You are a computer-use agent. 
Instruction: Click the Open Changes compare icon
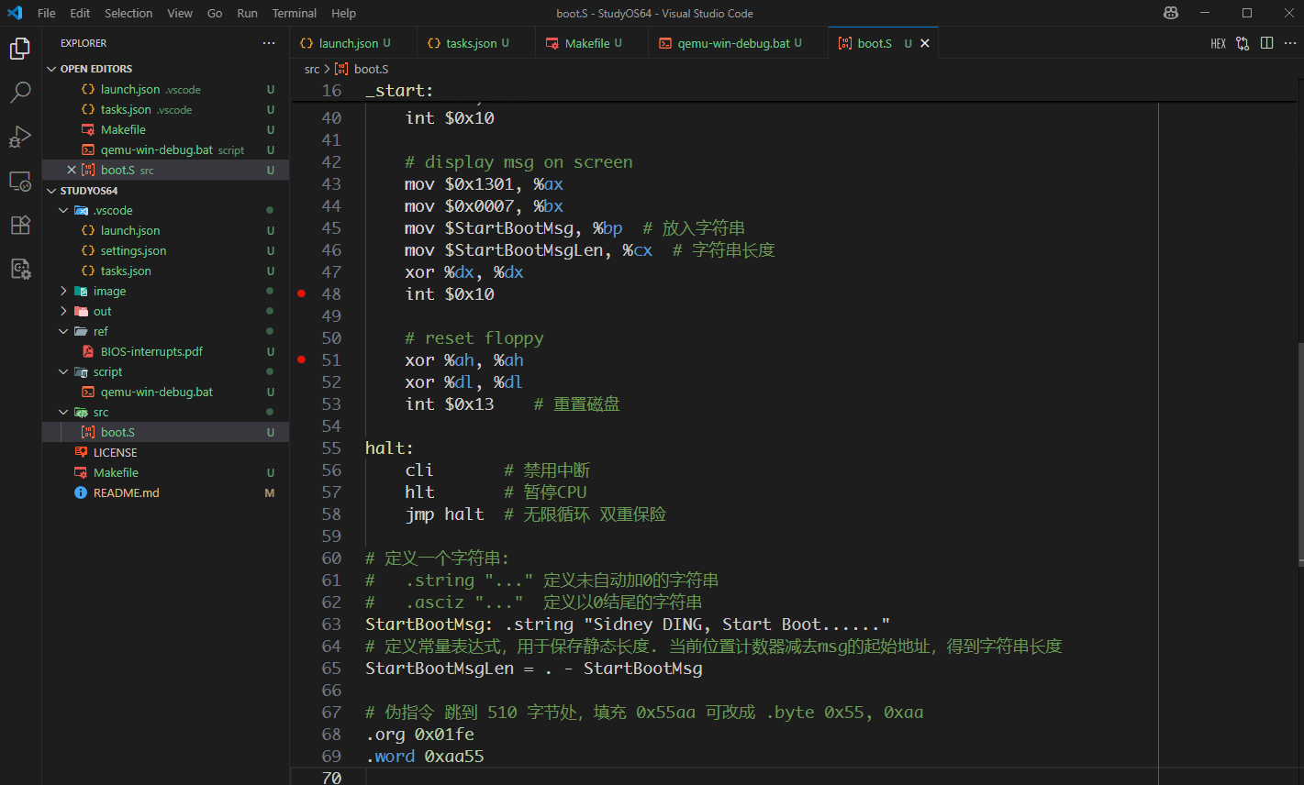(1243, 43)
